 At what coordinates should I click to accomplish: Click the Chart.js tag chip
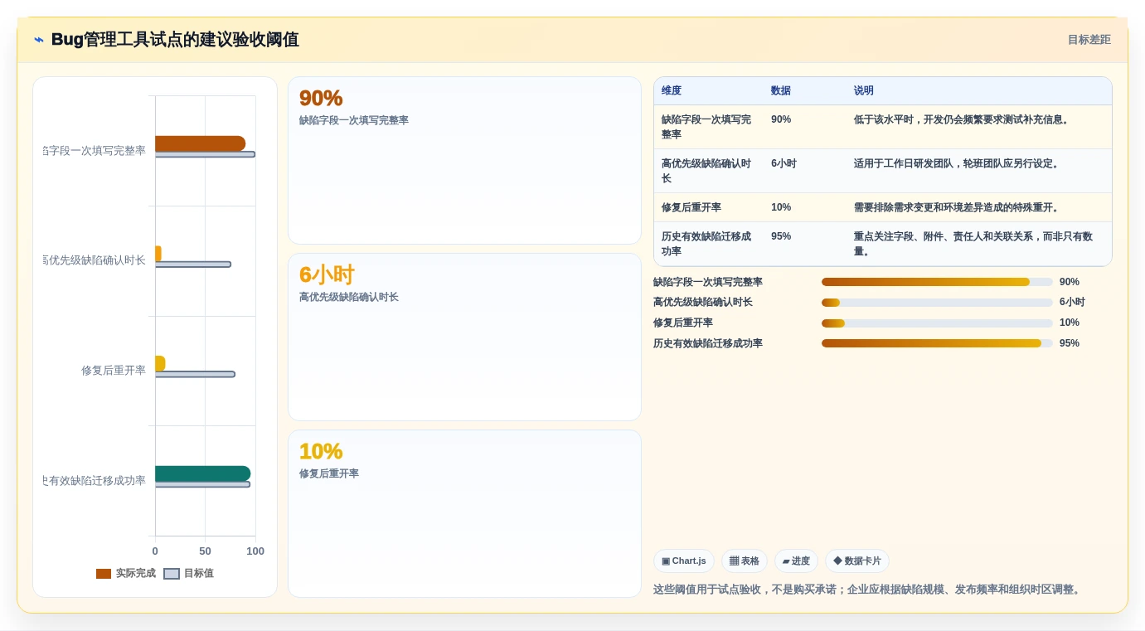pyautogui.click(x=684, y=561)
